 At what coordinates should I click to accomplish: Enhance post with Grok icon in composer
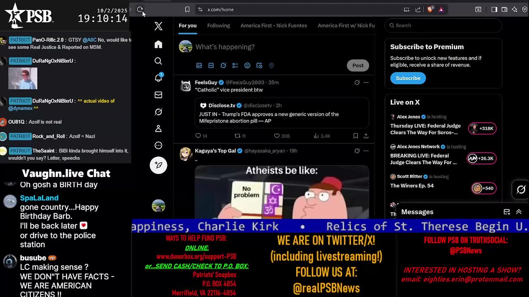click(223, 66)
